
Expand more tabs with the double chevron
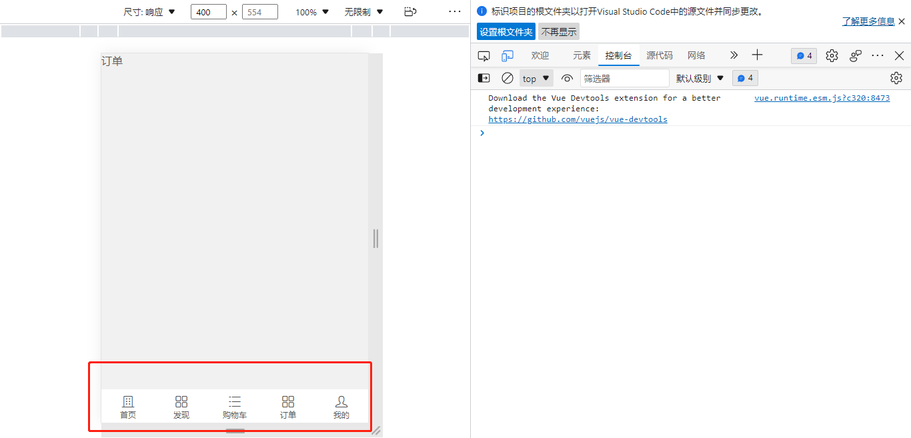click(734, 55)
